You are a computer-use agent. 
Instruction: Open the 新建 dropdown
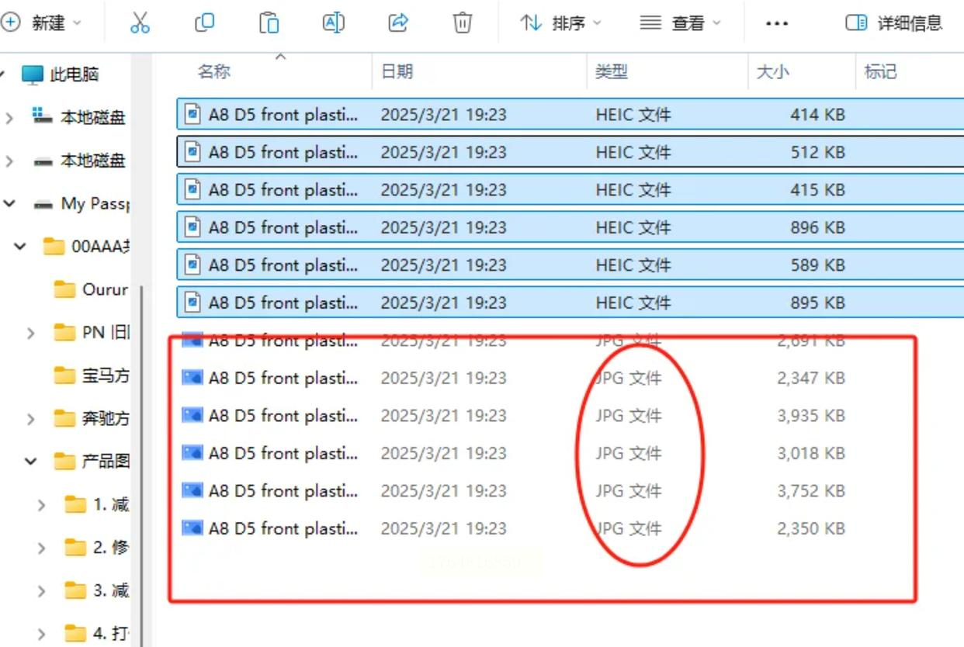[42, 23]
